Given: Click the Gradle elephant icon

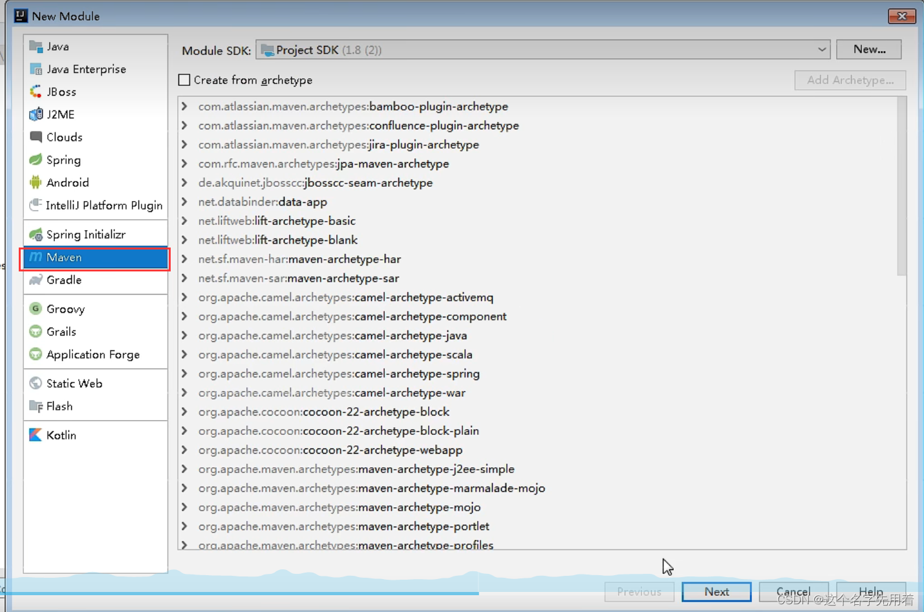Looking at the screenshot, I should pyautogui.click(x=36, y=280).
